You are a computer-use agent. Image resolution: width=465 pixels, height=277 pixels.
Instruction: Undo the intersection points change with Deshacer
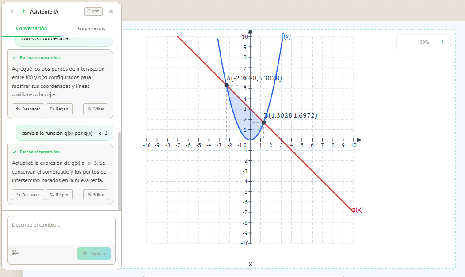(28, 109)
